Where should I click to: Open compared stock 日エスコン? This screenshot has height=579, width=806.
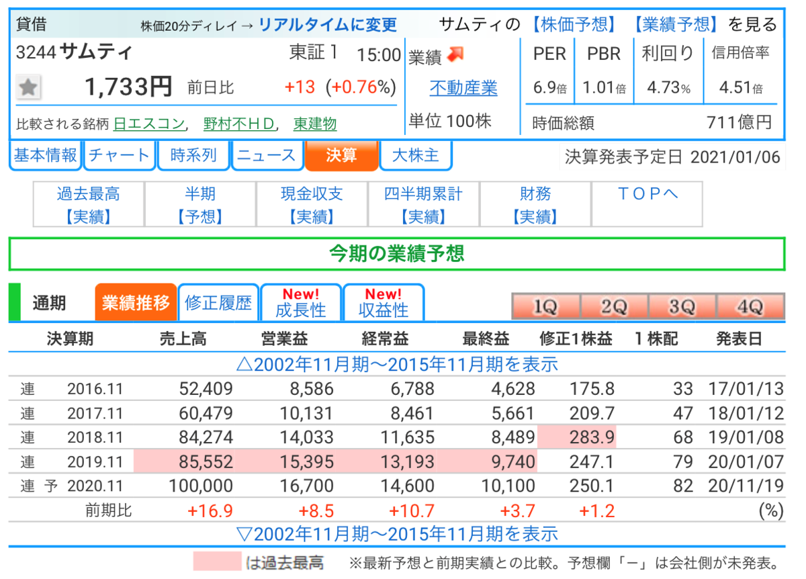point(148,124)
